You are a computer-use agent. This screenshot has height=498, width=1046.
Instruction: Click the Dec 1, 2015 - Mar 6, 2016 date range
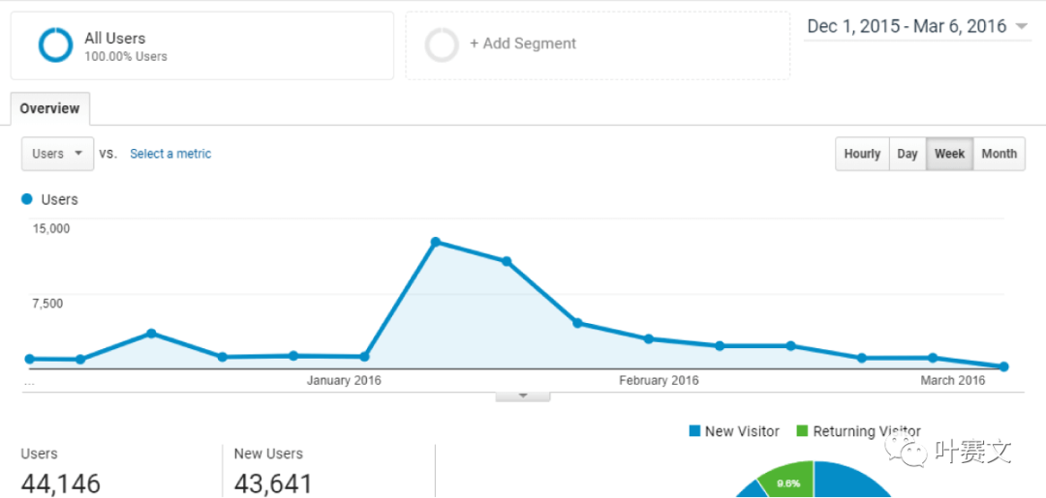tap(907, 27)
